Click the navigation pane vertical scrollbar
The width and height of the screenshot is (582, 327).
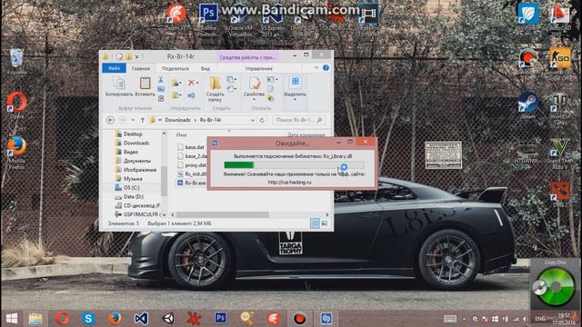coord(164,181)
